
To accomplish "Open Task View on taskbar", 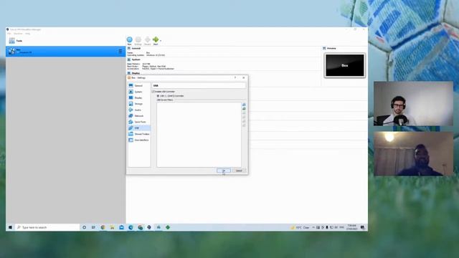I will tap(93, 227).
